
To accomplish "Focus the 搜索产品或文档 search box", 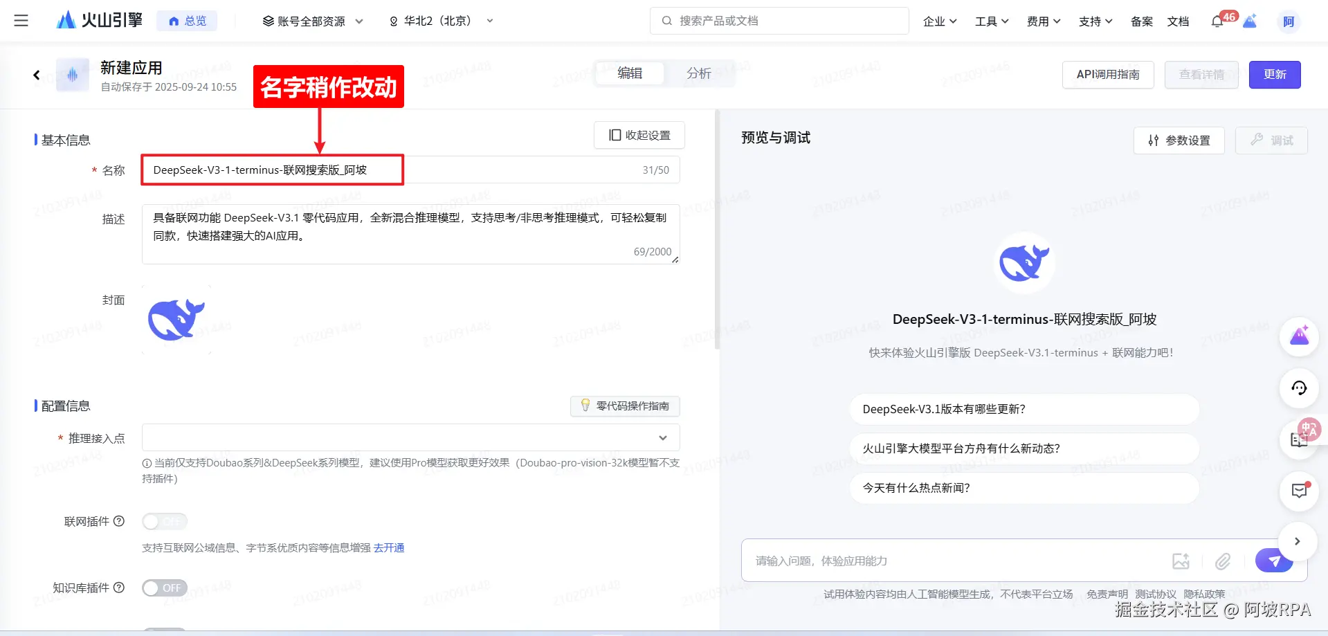I will [x=779, y=21].
